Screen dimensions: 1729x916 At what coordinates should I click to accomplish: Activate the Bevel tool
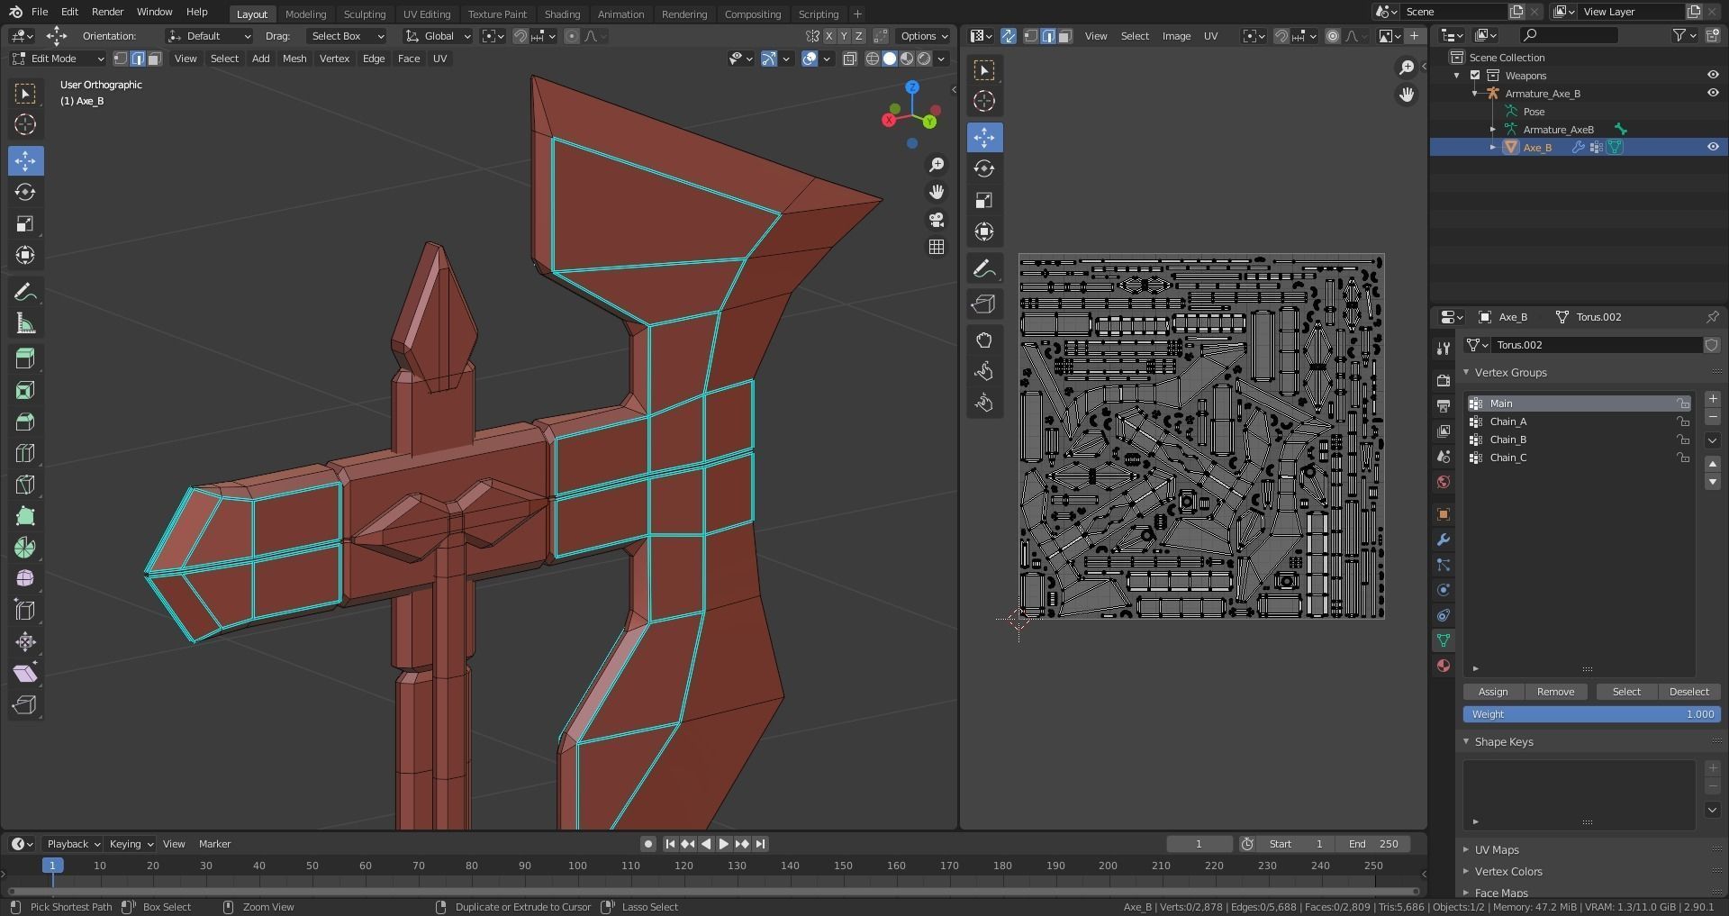click(x=25, y=422)
